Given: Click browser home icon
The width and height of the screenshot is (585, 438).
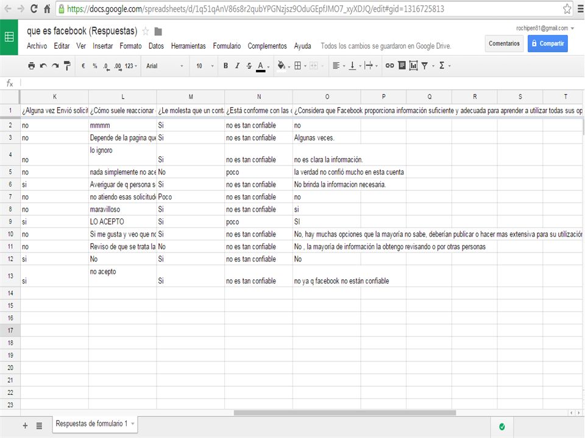Looking at the screenshot, I should click(x=47, y=9).
